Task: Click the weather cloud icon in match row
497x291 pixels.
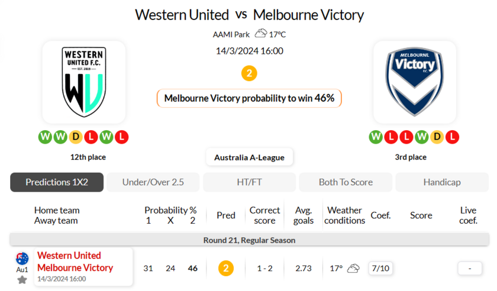Action: pos(353,269)
